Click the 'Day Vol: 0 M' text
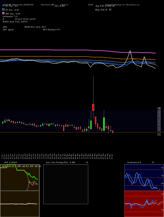 103,10
